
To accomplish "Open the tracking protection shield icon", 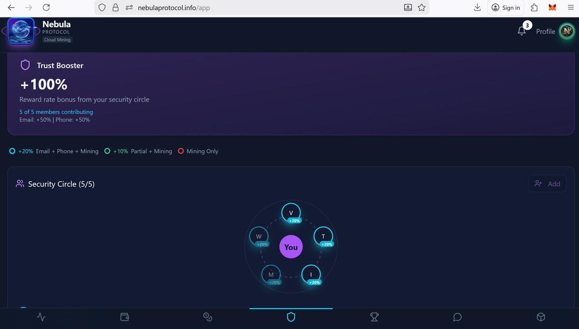I will tap(102, 8).
